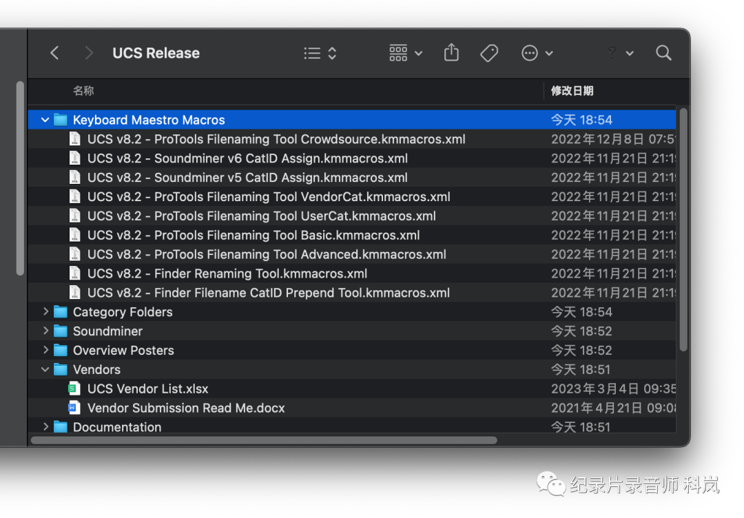This screenshot has height=518, width=744.
Task: Click XML icon of Finder Renaming Tool file
Action: point(74,273)
